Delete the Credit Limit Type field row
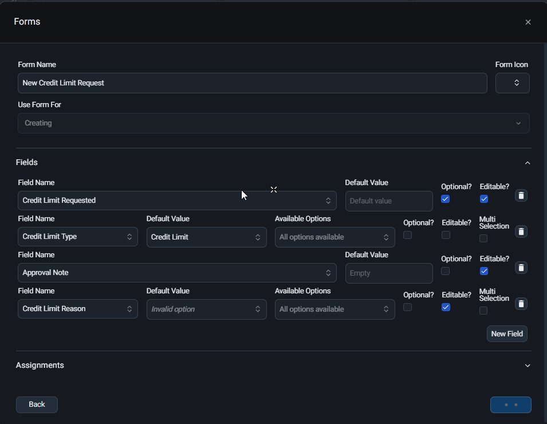Viewport: 547px width, 424px height. (x=521, y=231)
